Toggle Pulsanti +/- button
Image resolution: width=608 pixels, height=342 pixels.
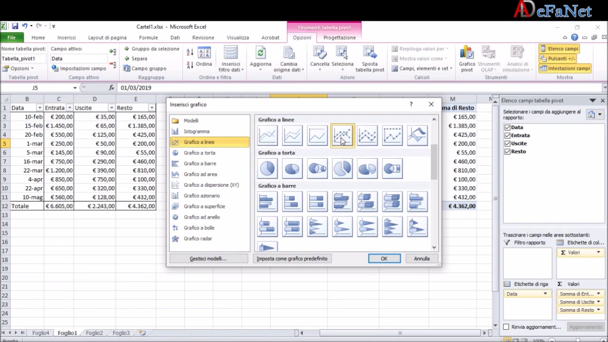(x=557, y=58)
